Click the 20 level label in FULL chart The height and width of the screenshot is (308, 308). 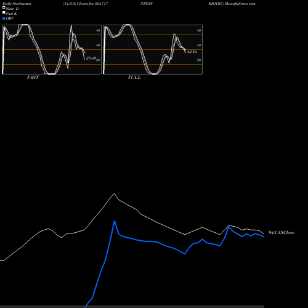coord(199,60)
